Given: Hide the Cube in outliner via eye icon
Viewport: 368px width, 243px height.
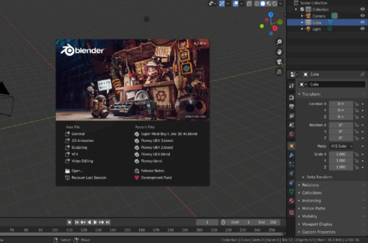Looking at the screenshot, I should (362, 23).
